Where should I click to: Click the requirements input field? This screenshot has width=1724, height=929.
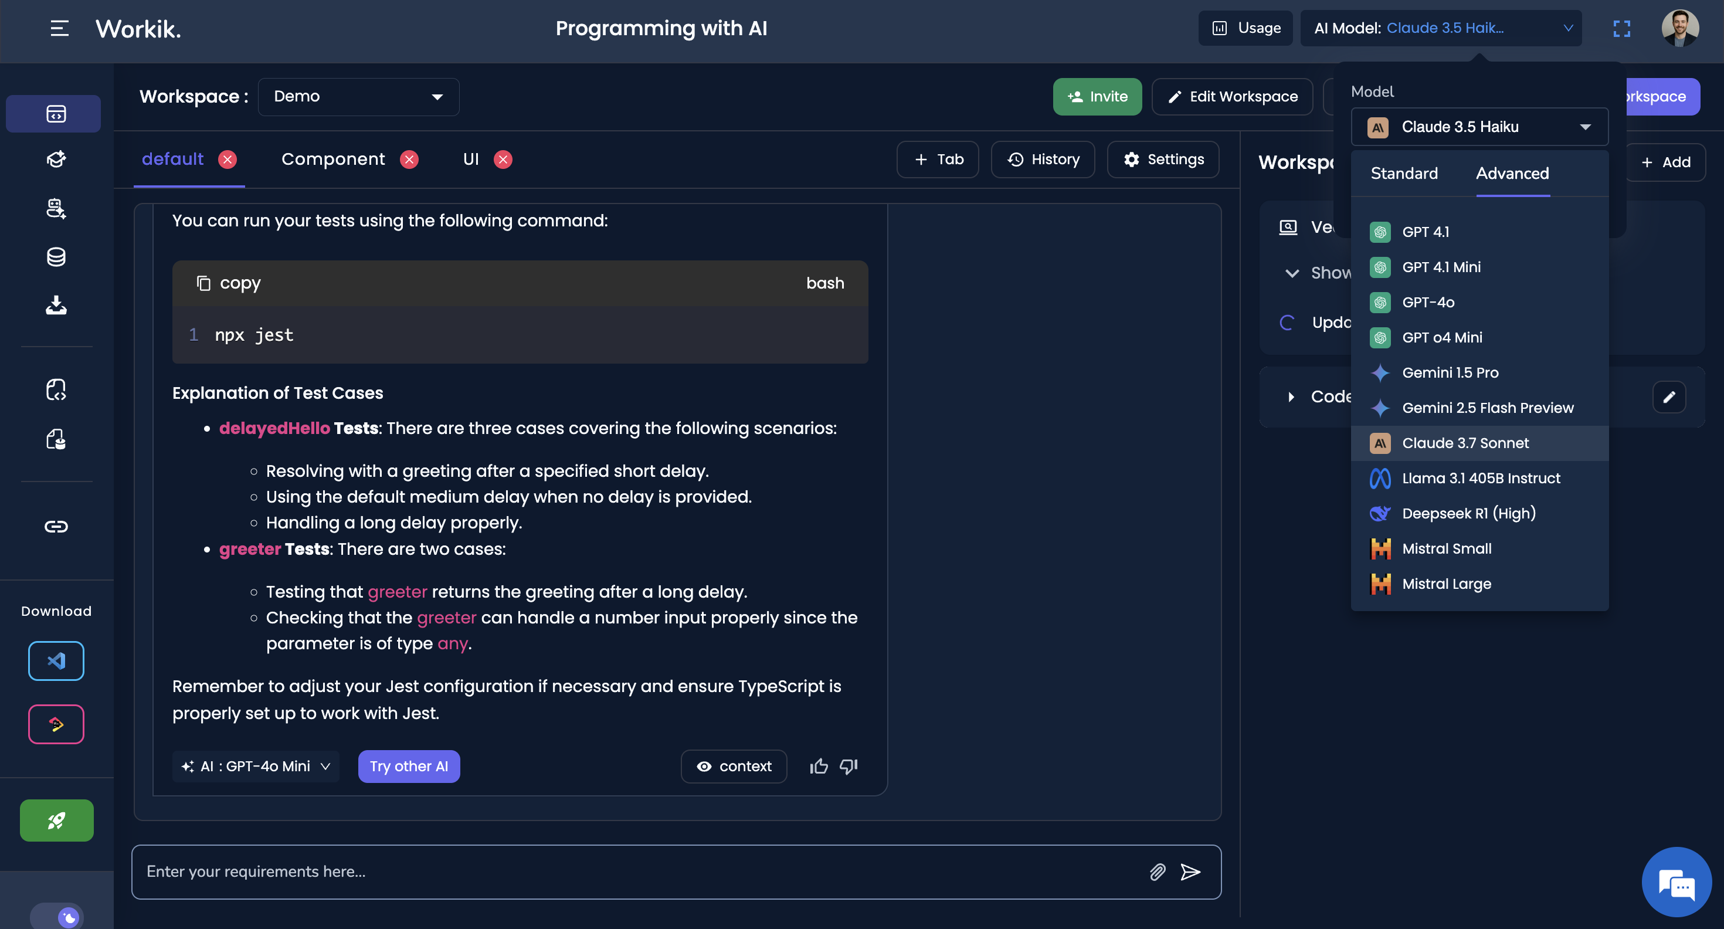point(602,872)
